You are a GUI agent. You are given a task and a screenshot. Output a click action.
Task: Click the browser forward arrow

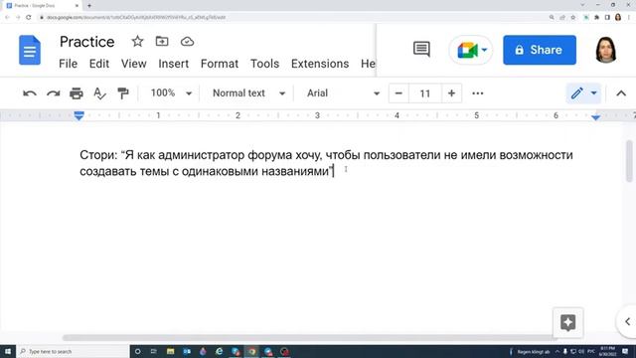pos(18,18)
